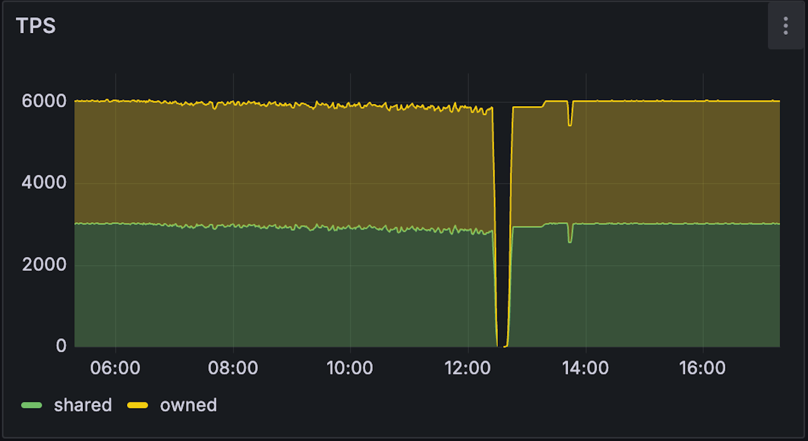Select the 2000 y-axis label
The width and height of the screenshot is (808, 441).
[x=44, y=265]
